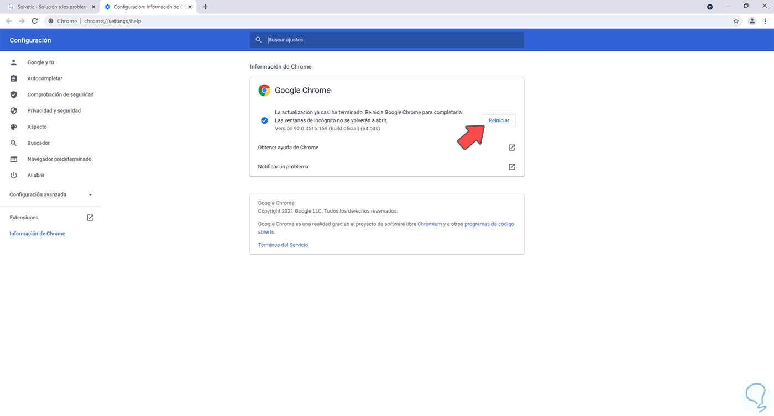Click external icon for Obtener ayuda

click(512, 148)
